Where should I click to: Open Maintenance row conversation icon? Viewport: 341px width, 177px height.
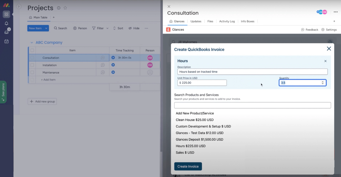pyautogui.click(x=103, y=72)
